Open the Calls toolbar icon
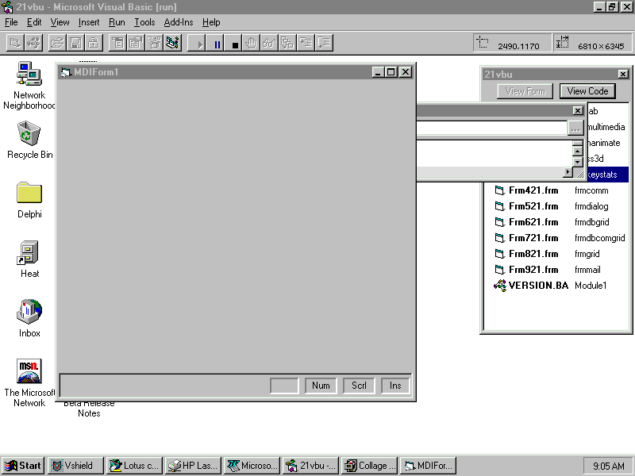635x476 pixels. pyautogui.click(x=287, y=43)
